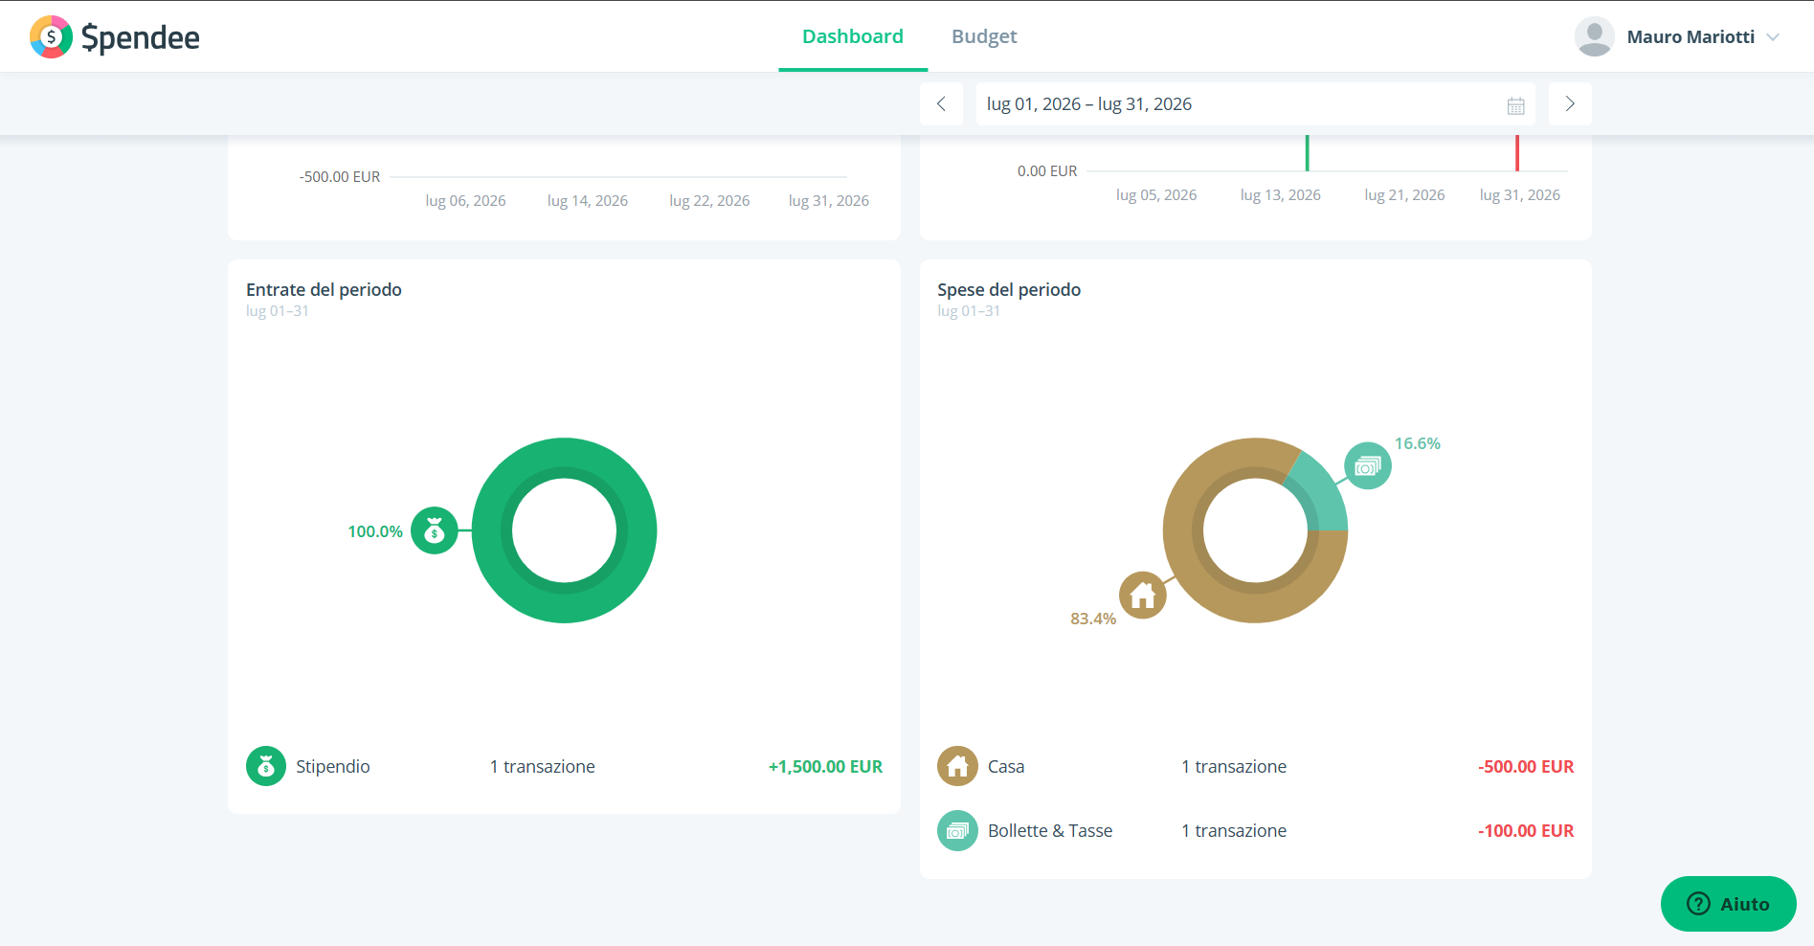This screenshot has height=946, width=1814.
Task: Expand the Mauro Mariotti account menu chevron
Action: click(x=1773, y=37)
